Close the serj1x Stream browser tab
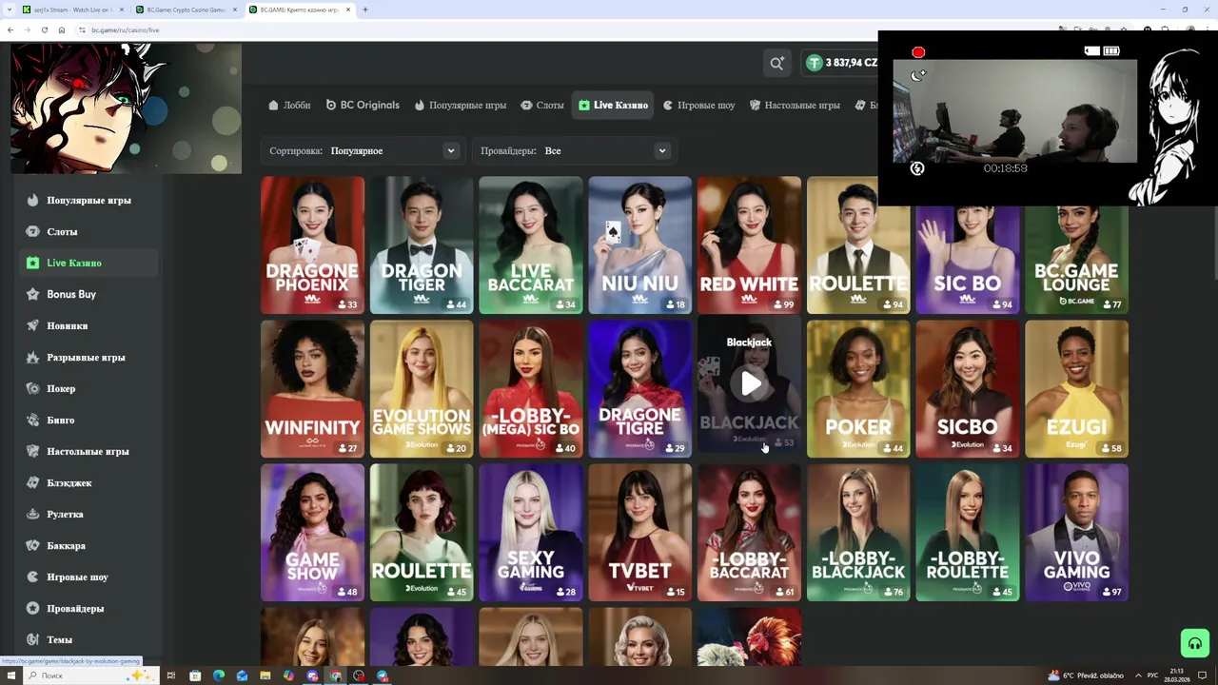 [x=121, y=10]
